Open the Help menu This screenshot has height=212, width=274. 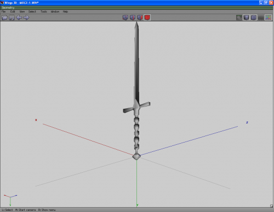coord(65,11)
